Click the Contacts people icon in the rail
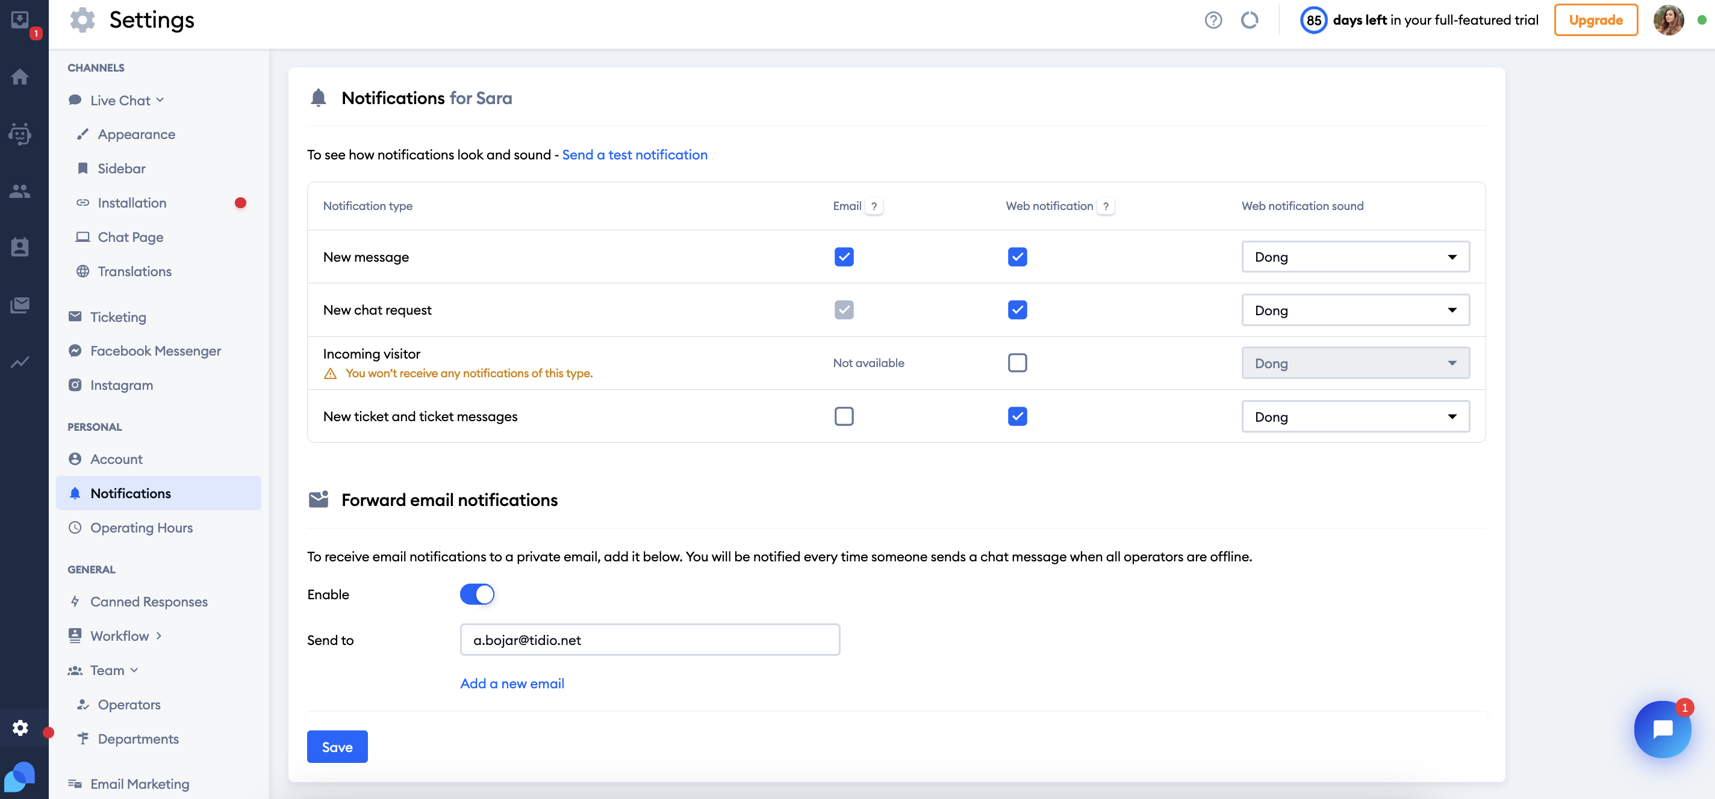1715x799 pixels. pyautogui.click(x=20, y=191)
